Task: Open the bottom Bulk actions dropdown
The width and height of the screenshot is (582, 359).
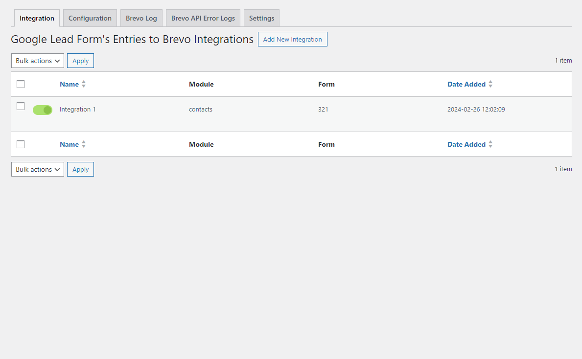Action: pyautogui.click(x=38, y=170)
